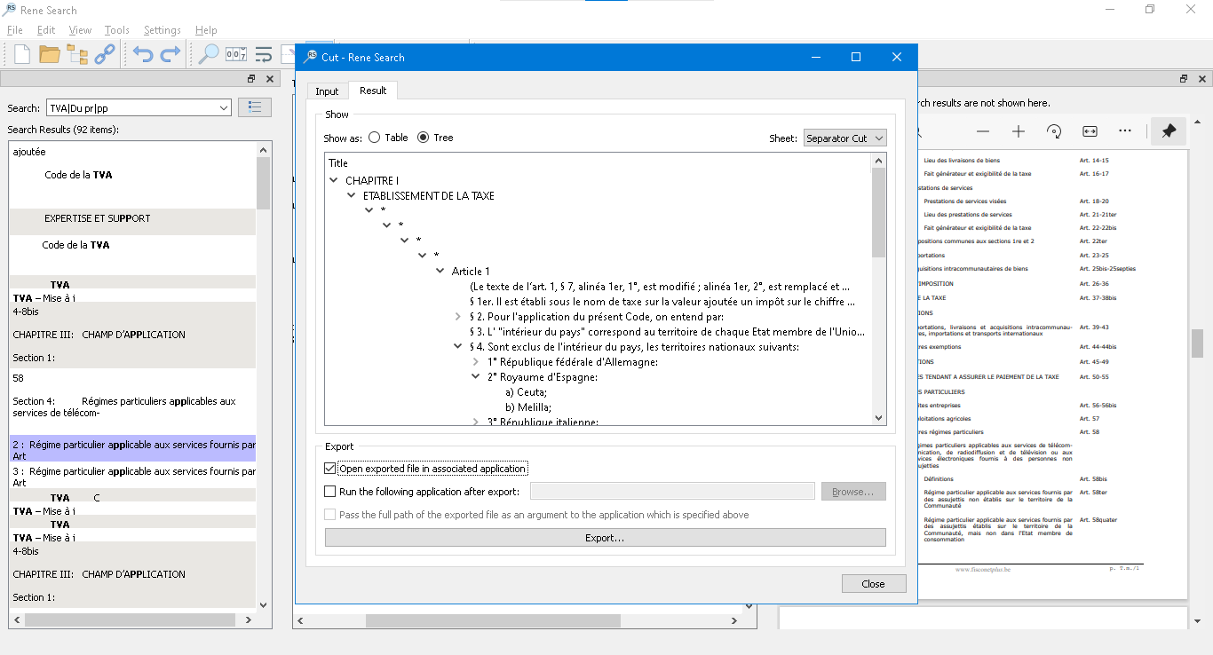
Task: Open the three-dots more menu in PDF viewer
Action: 1125,131
